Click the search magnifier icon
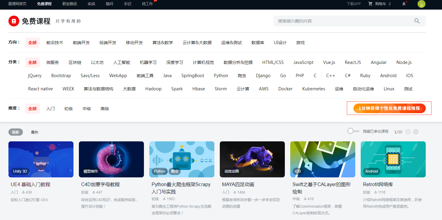This screenshot has height=220, width=442. [x=417, y=21]
